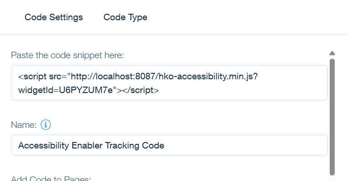
Task: Click the 'Paste the code snippet here' label
Action: tap(68, 55)
